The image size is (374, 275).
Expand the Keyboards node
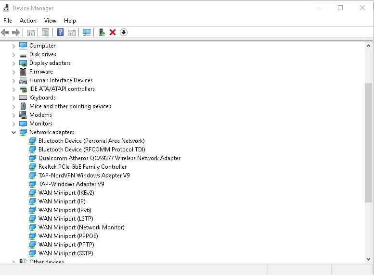tap(13, 98)
